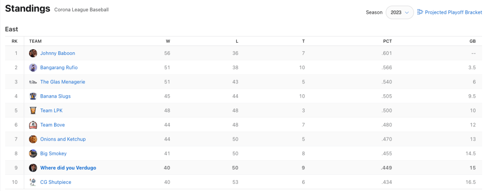Image resolution: width=486 pixels, height=191 pixels.
Task: Click the bracket icon beside Projected Playoff Bracket
Action: (x=420, y=12)
